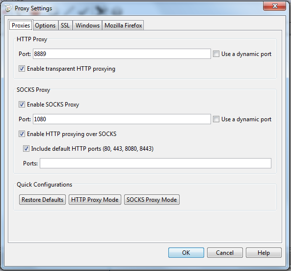Confirm settings with OK button
The height and width of the screenshot is (271, 291).
click(x=186, y=253)
